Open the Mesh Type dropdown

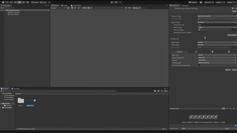(217, 27)
